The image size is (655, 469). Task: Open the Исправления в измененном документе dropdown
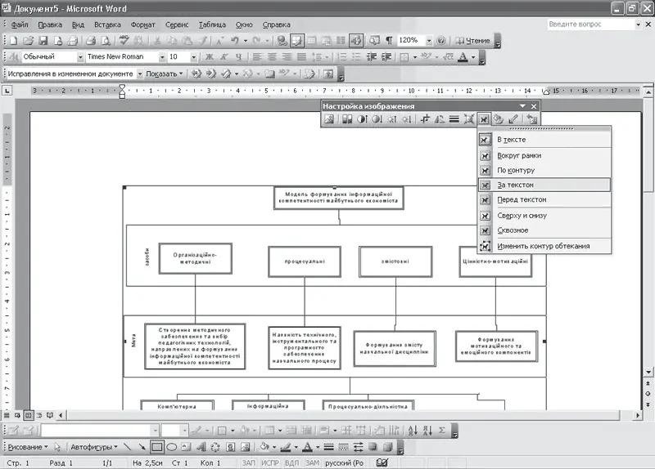[x=139, y=74]
